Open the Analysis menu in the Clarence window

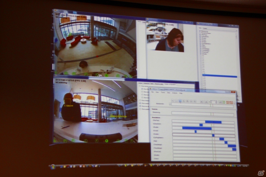[175, 93]
